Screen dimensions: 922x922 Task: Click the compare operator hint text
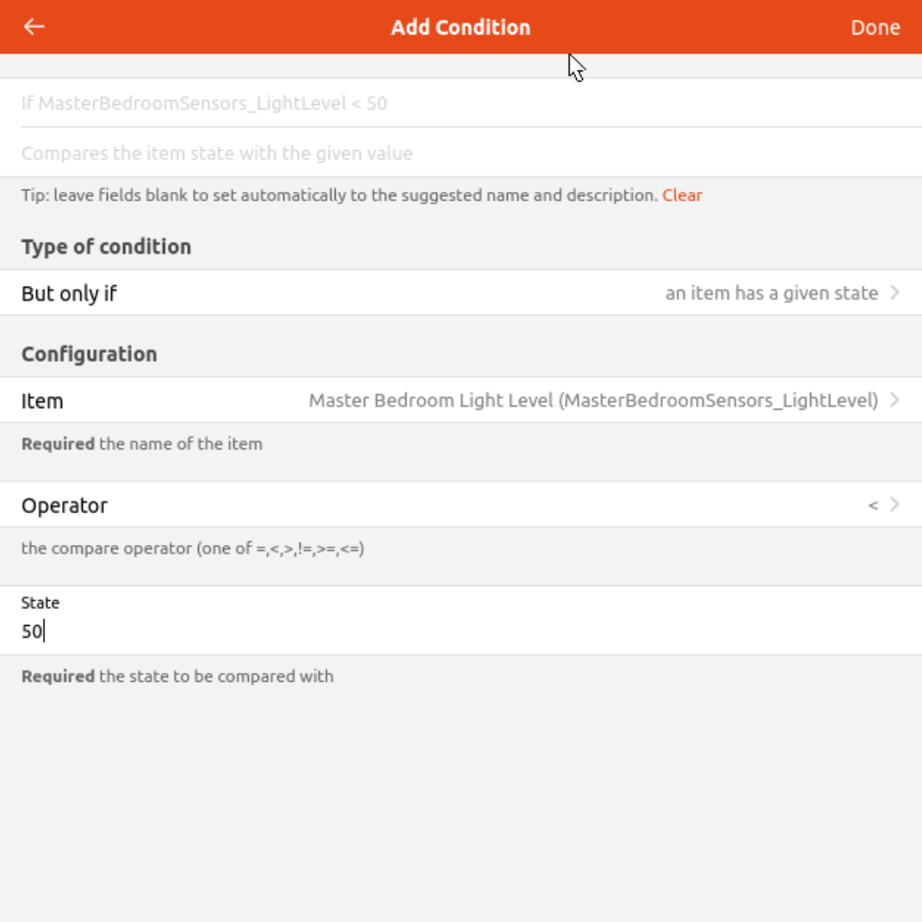click(193, 548)
